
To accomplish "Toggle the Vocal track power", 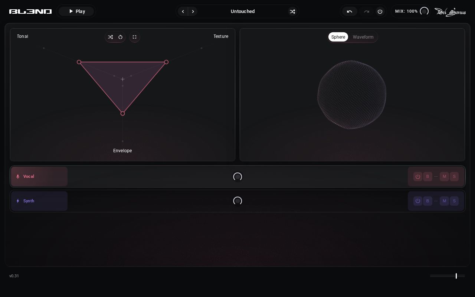I will click(x=418, y=177).
